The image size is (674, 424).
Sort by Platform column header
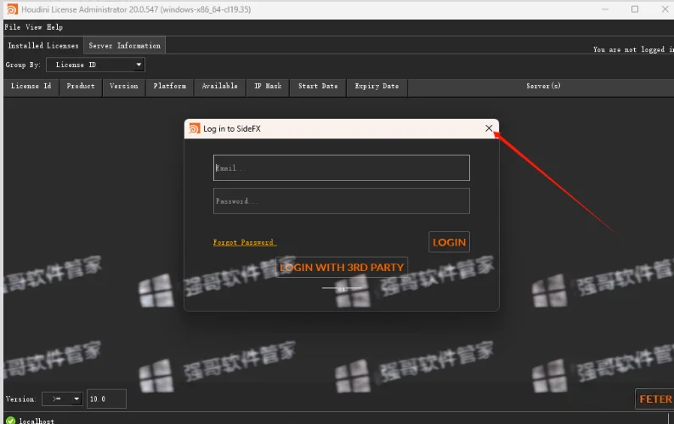click(x=170, y=87)
